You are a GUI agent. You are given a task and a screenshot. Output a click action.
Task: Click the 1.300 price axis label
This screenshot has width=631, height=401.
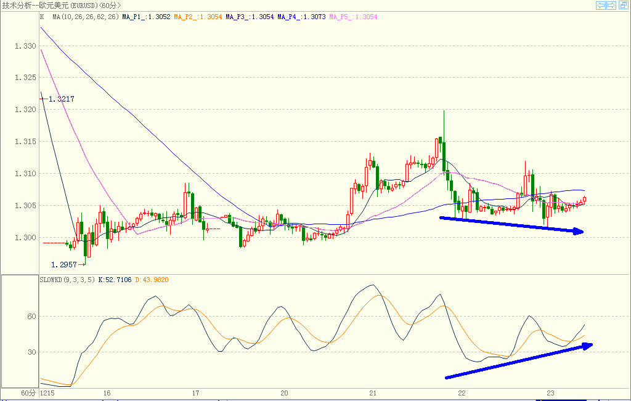25,238
